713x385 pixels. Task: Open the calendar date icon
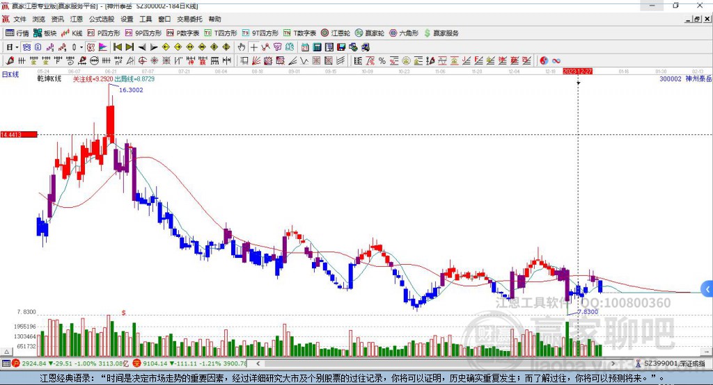305,47
